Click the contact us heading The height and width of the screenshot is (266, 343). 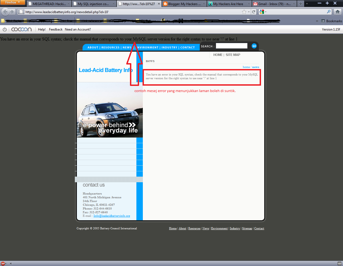(94, 185)
